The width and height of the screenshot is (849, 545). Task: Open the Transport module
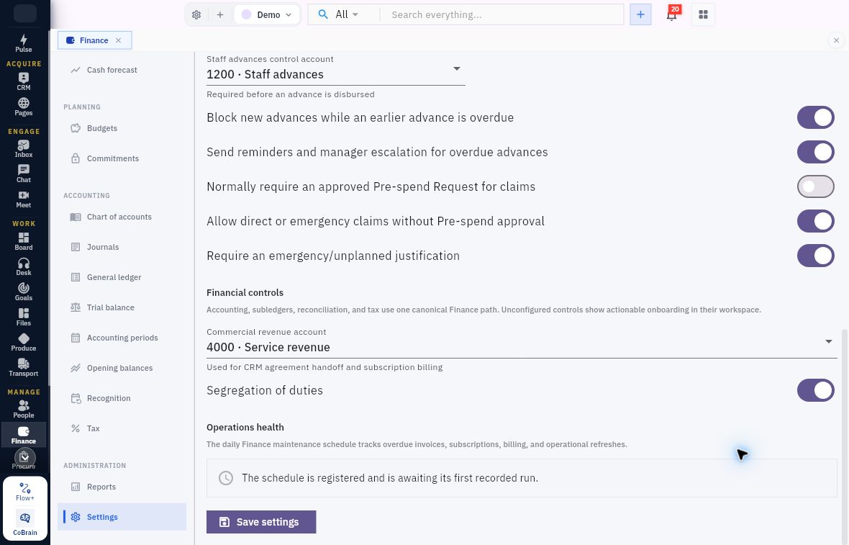[x=23, y=367]
